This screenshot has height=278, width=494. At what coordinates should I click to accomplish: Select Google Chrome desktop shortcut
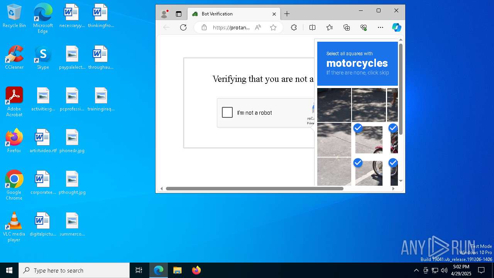pyautogui.click(x=14, y=185)
